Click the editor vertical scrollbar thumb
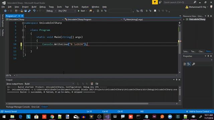The height and width of the screenshot is (120, 214). pyautogui.click(x=180, y=42)
